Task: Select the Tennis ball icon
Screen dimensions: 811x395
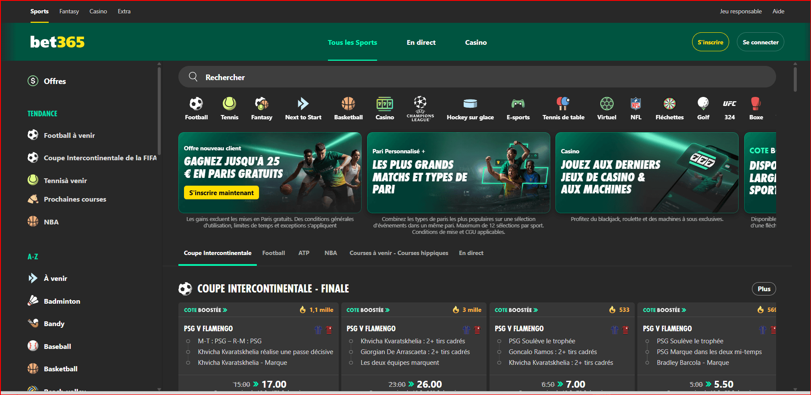Action: (x=229, y=104)
